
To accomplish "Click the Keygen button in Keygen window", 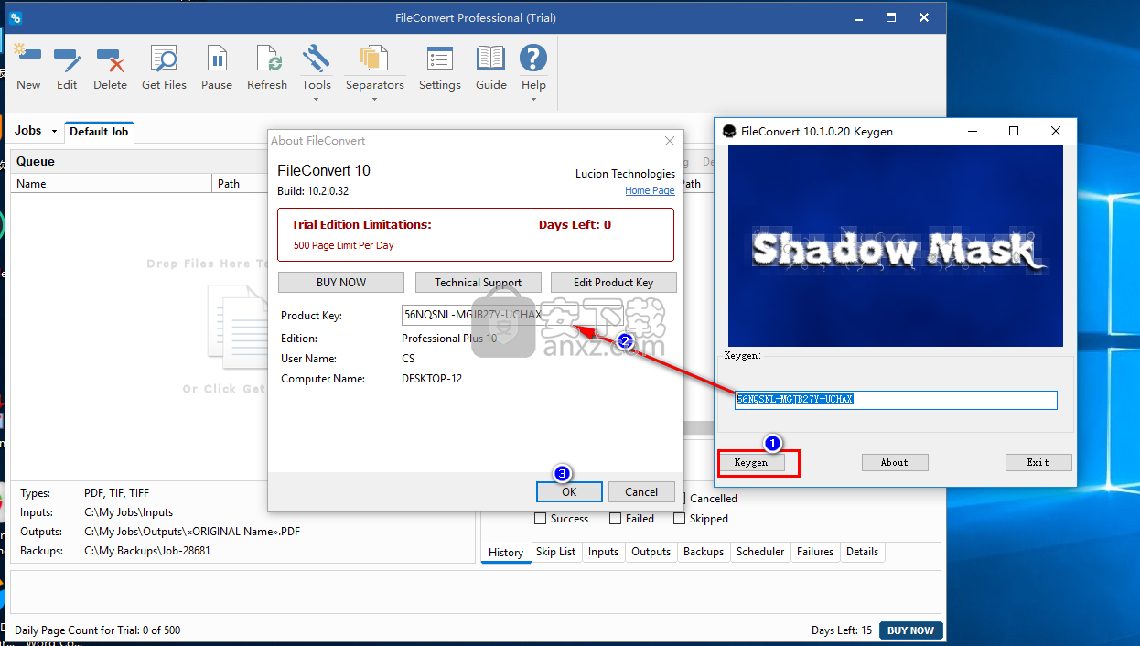I will coord(751,462).
